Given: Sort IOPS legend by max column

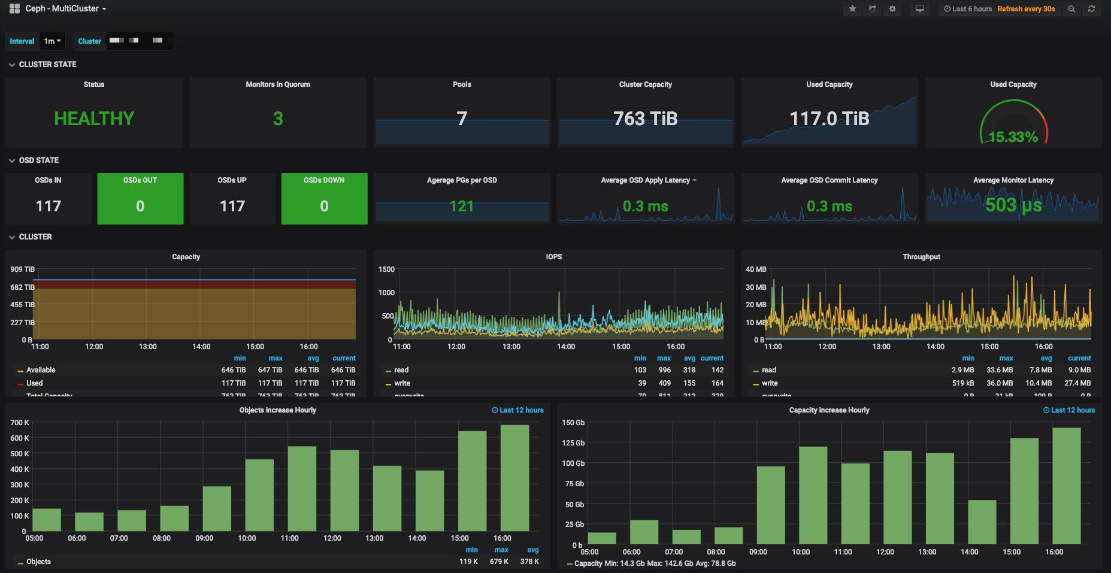Looking at the screenshot, I should [x=664, y=358].
